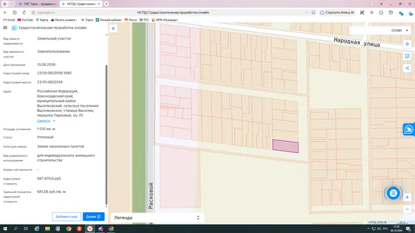
Task: Click the value Земли населенных пунктов
Action: (60, 146)
